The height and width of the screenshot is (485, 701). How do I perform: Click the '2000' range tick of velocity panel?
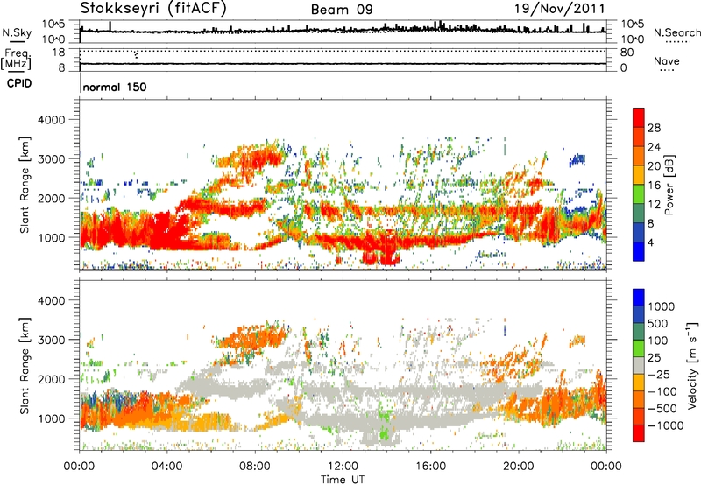[51, 379]
